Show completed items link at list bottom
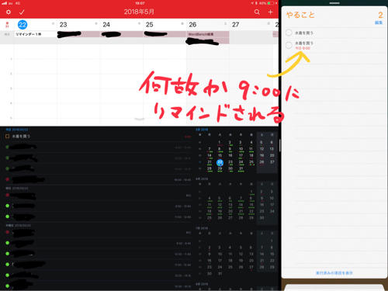The width and height of the screenshot is (388, 291). pyautogui.click(x=334, y=273)
